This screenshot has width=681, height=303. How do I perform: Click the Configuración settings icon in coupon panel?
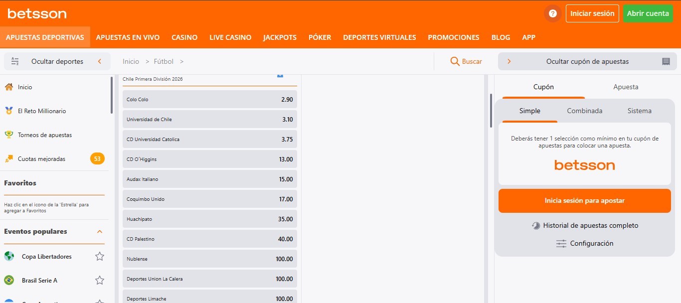(x=561, y=243)
